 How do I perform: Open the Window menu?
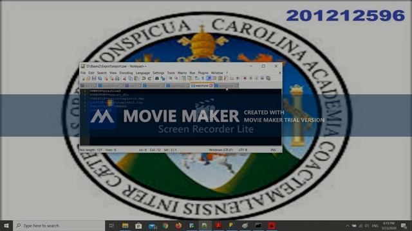click(x=217, y=73)
